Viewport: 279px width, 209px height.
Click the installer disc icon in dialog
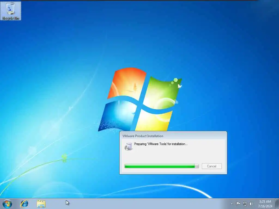pos(129,146)
